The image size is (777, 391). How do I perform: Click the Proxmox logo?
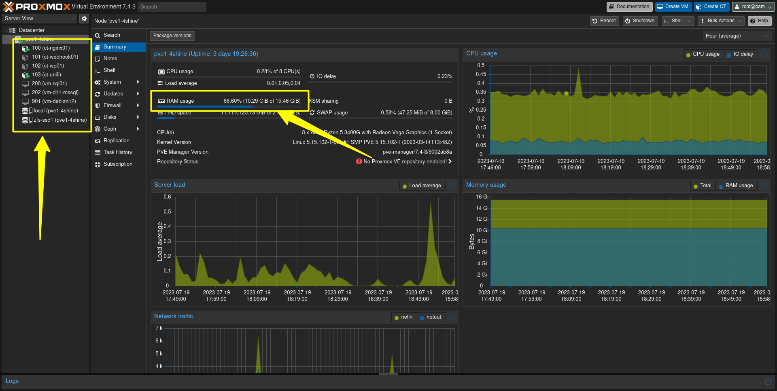tap(36, 6)
